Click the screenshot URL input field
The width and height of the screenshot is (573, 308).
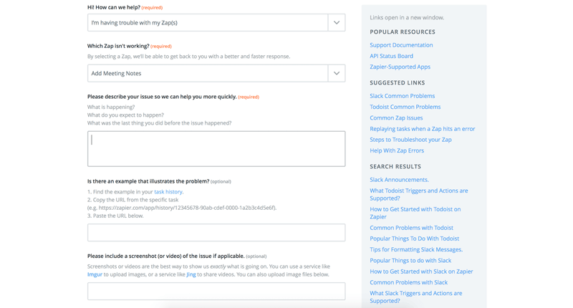click(216, 291)
